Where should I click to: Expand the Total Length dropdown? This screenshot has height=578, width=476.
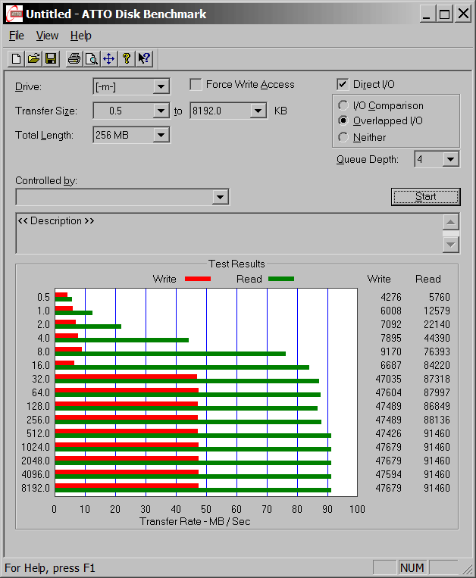point(161,136)
